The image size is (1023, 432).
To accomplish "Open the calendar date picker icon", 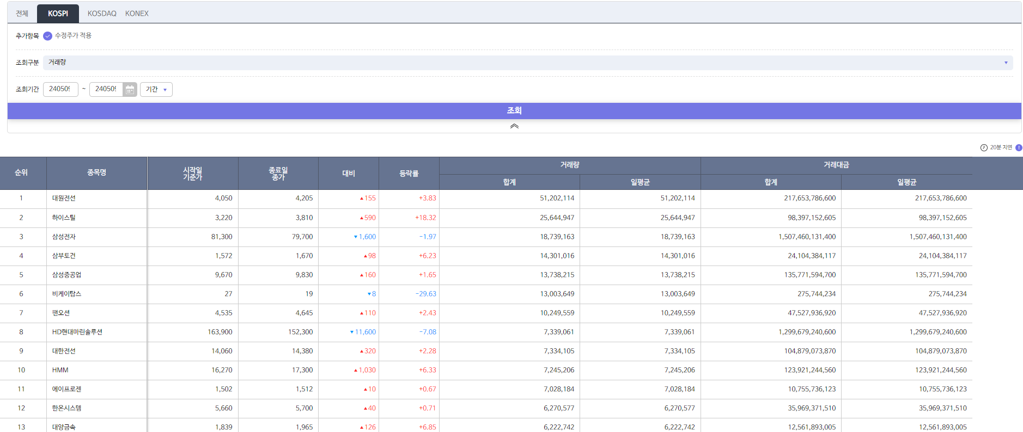I will [130, 89].
